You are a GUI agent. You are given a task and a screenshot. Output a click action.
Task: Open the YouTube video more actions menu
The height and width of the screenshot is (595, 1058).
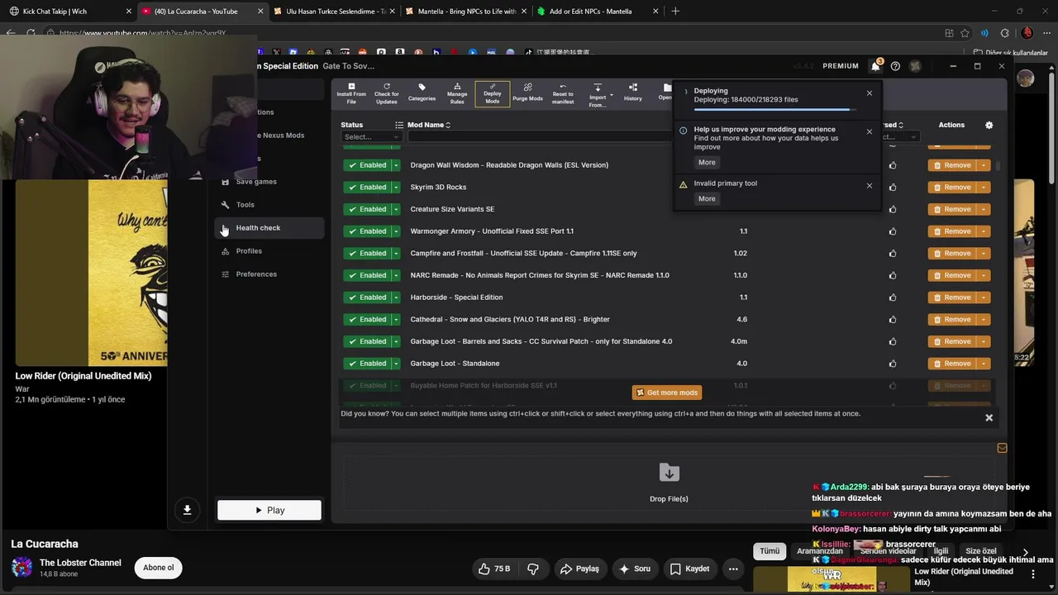733,569
